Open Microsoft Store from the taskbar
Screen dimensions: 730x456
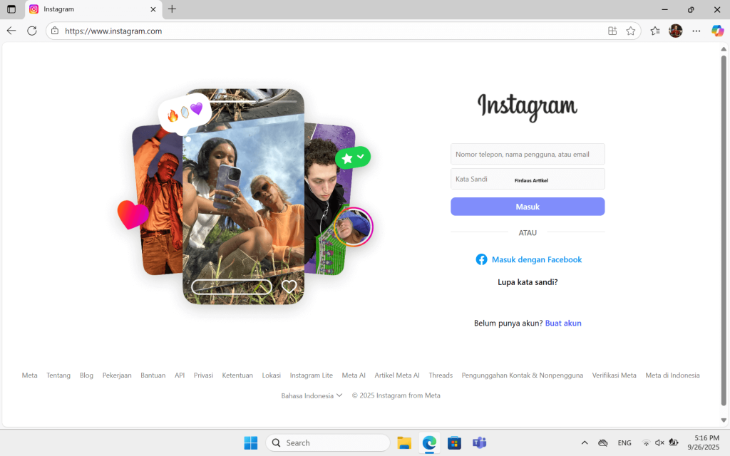[x=454, y=442]
